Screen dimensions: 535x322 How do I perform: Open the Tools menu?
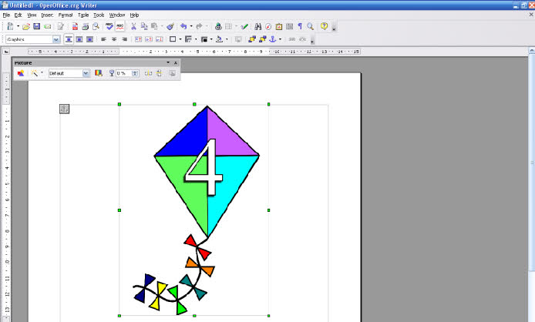(x=99, y=15)
